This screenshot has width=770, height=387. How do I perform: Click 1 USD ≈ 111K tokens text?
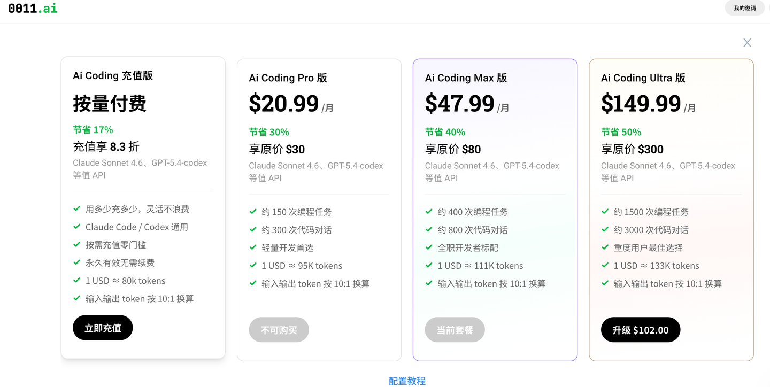480,266
